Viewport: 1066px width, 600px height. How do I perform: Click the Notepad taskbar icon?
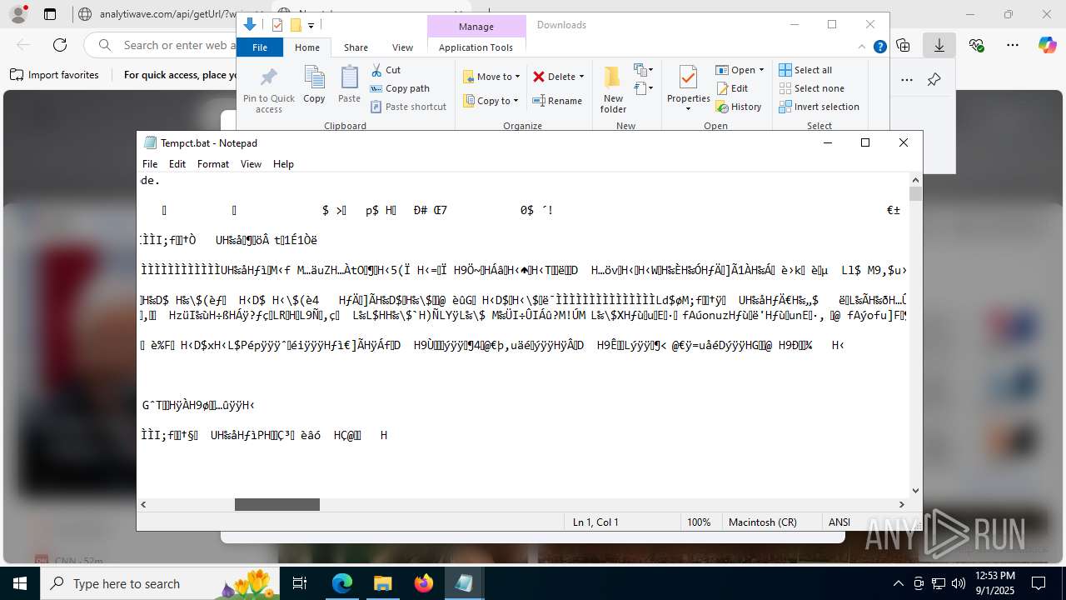pos(464,583)
